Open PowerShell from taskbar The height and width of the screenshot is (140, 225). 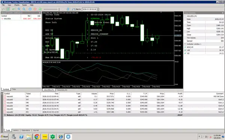click(x=21, y=137)
